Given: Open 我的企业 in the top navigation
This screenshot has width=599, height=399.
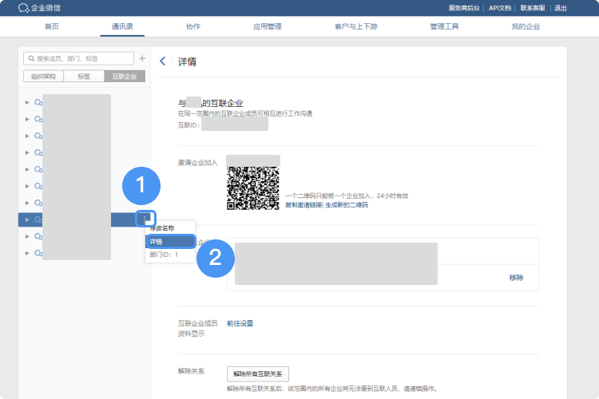Looking at the screenshot, I should (526, 26).
